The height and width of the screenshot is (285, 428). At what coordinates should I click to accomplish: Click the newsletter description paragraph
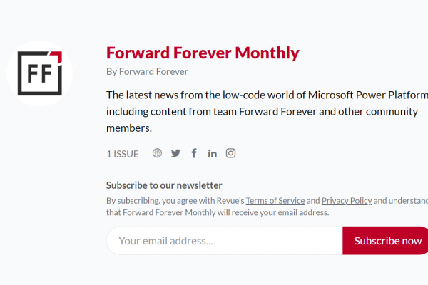coord(267,112)
